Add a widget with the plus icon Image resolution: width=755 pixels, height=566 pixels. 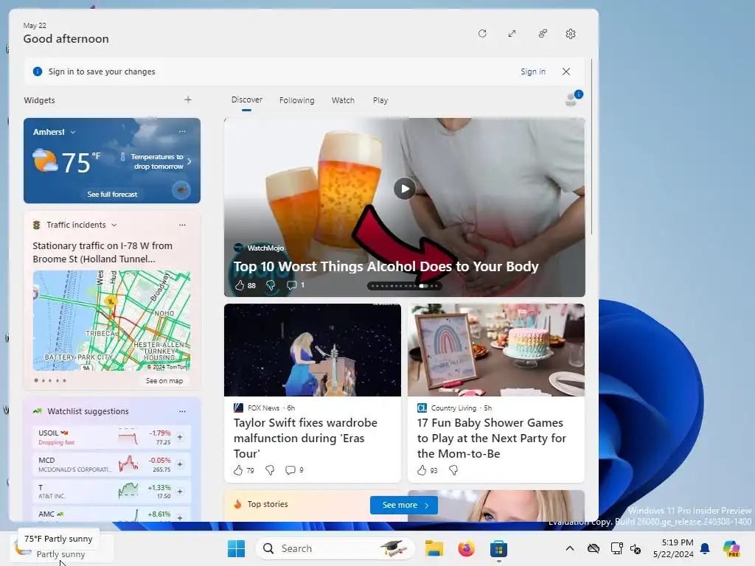click(188, 99)
